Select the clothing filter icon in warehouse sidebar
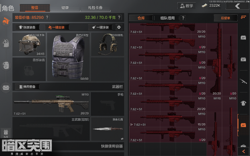Viewport: 250px width, 156px height. tap(243, 103)
